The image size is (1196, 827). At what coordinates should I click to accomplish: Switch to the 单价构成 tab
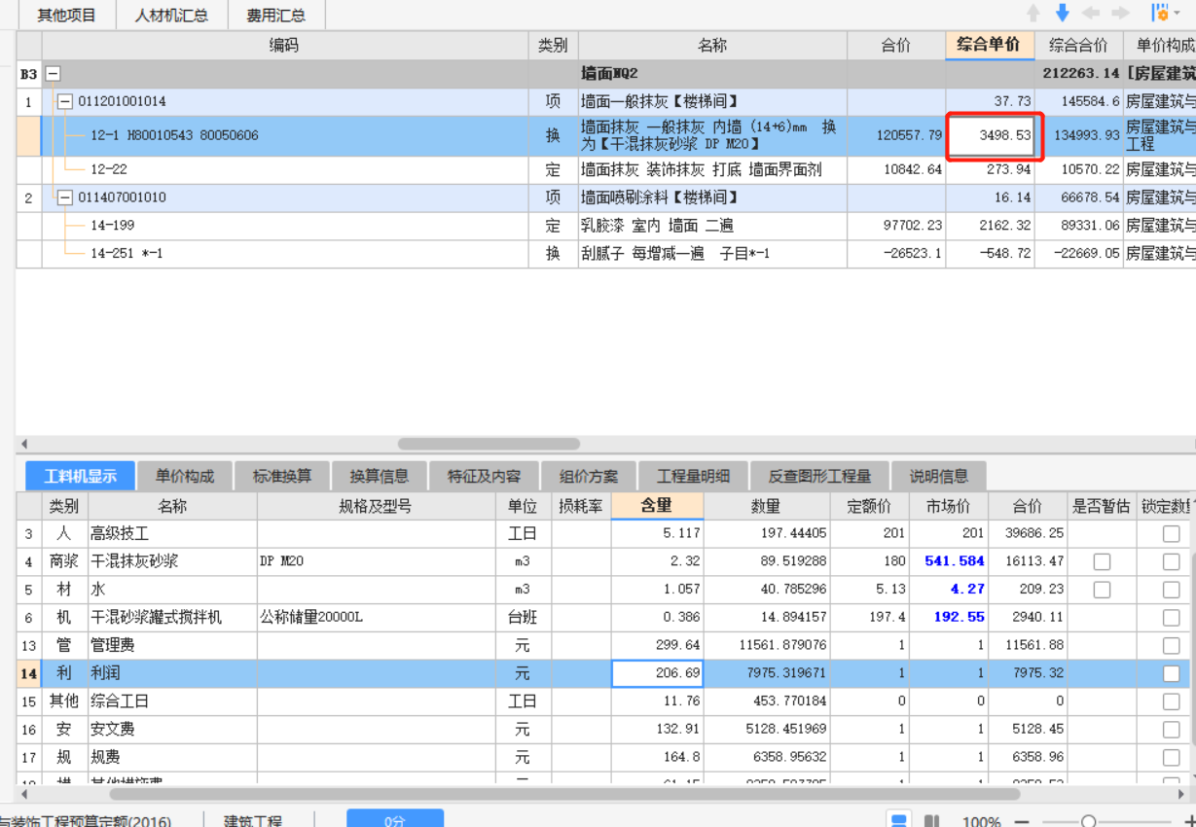[x=185, y=477]
